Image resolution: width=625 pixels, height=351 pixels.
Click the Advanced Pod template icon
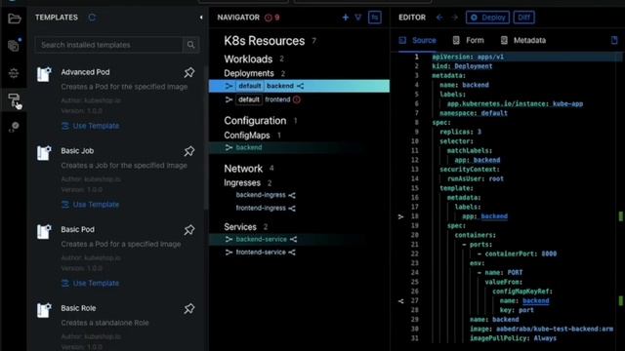coord(44,74)
